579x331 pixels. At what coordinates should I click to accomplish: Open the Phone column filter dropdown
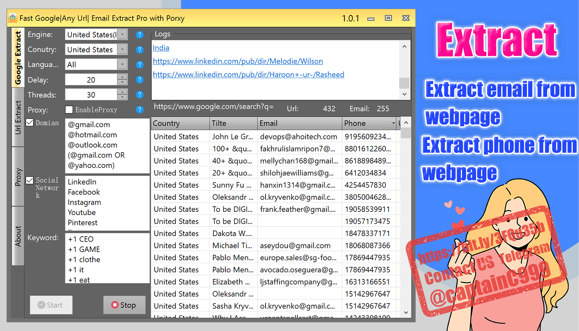pos(394,123)
